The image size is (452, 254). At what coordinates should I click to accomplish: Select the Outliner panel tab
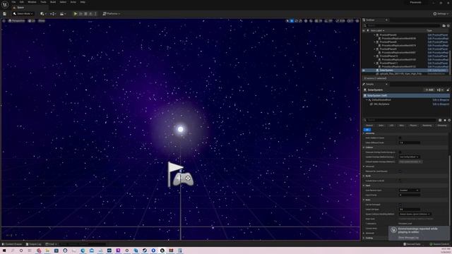click(x=370, y=20)
